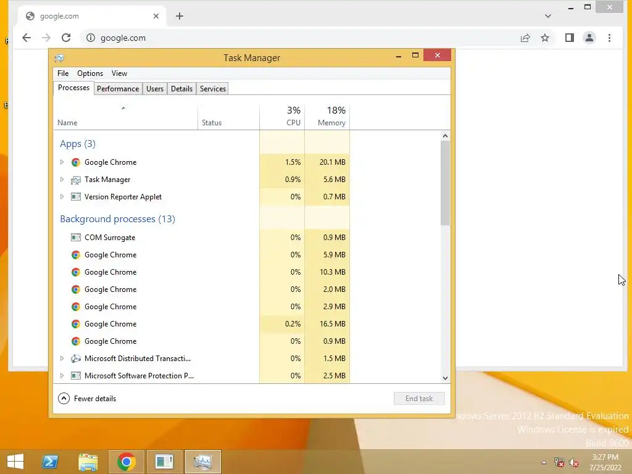Open File Explorer from the taskbar
Viewport: 632px width, 474px height.
[88, 462]
